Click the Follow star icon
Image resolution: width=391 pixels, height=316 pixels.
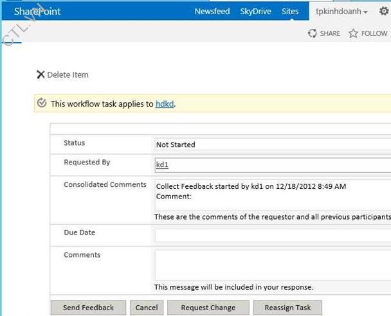353,33
